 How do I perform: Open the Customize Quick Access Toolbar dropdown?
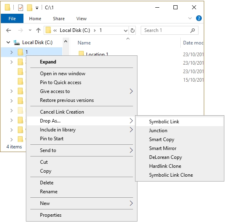(x=37, y=8)
